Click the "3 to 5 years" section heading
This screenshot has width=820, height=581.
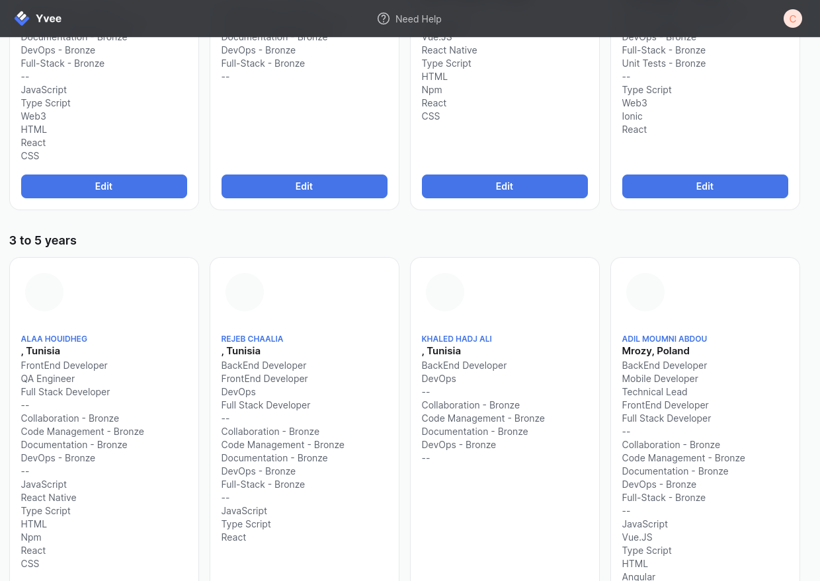pos(43,241)
